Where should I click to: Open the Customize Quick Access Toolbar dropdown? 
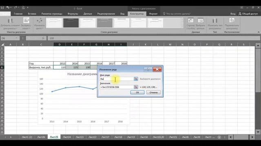point(28,7)
